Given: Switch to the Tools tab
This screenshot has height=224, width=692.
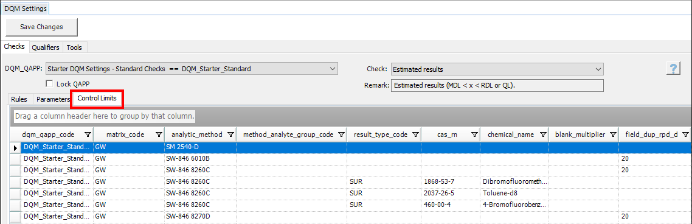Looking at the screenshot, I should (x=74, y=47).
